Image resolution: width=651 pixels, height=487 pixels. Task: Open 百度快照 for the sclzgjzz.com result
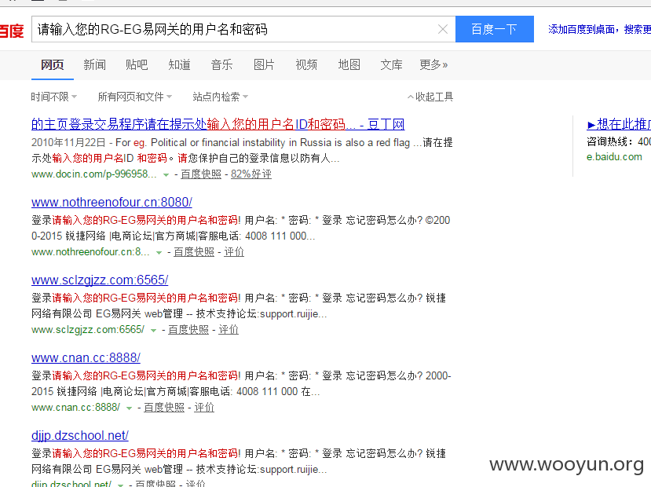point(188,330)
